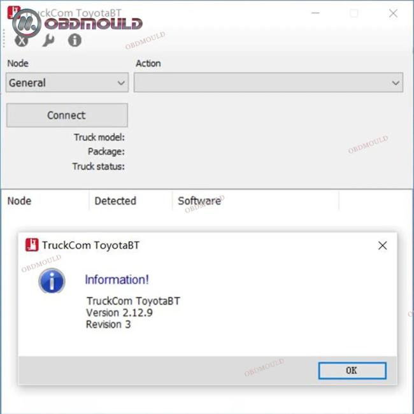Click the chevron arrow of the Node combo box
414x414 pixels.
tap(121, 83)
